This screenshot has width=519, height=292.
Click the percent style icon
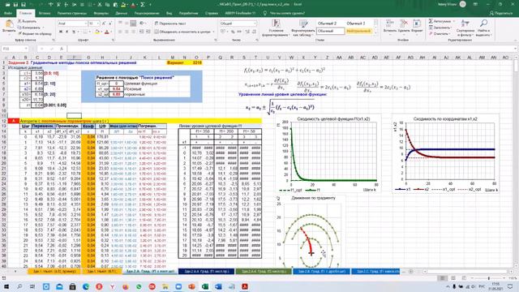click(233, 32)
